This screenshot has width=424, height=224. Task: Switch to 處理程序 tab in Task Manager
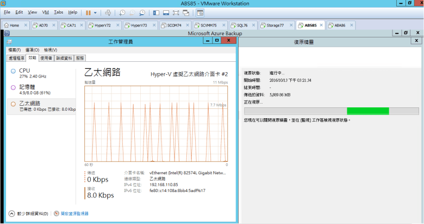(17, 58)
